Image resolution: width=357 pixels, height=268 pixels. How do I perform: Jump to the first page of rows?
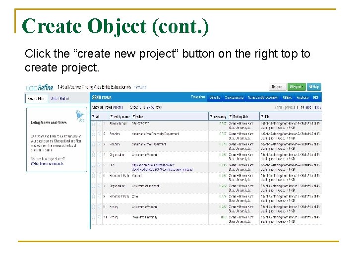click(279, 107)
